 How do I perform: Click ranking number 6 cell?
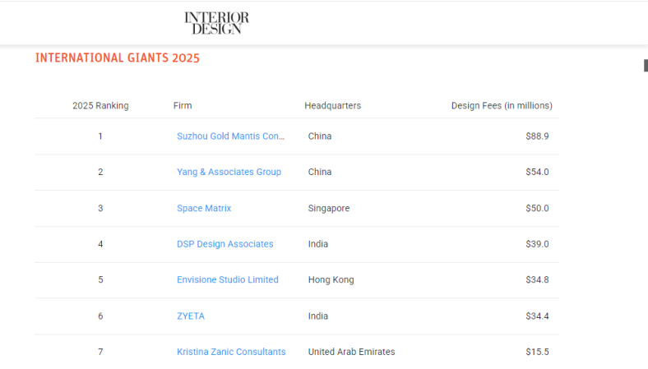tap(100, 316)
